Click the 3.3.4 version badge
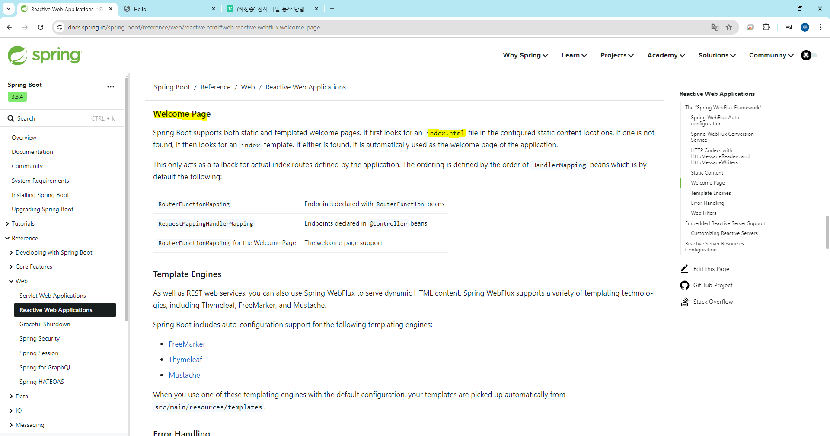830x436 pixels. pos(17,96)
